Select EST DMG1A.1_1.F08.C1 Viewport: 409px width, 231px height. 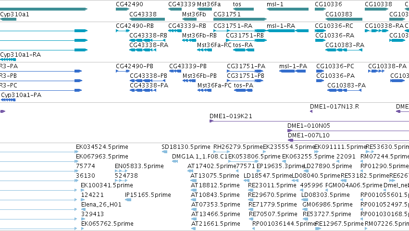tap(200, 157)
